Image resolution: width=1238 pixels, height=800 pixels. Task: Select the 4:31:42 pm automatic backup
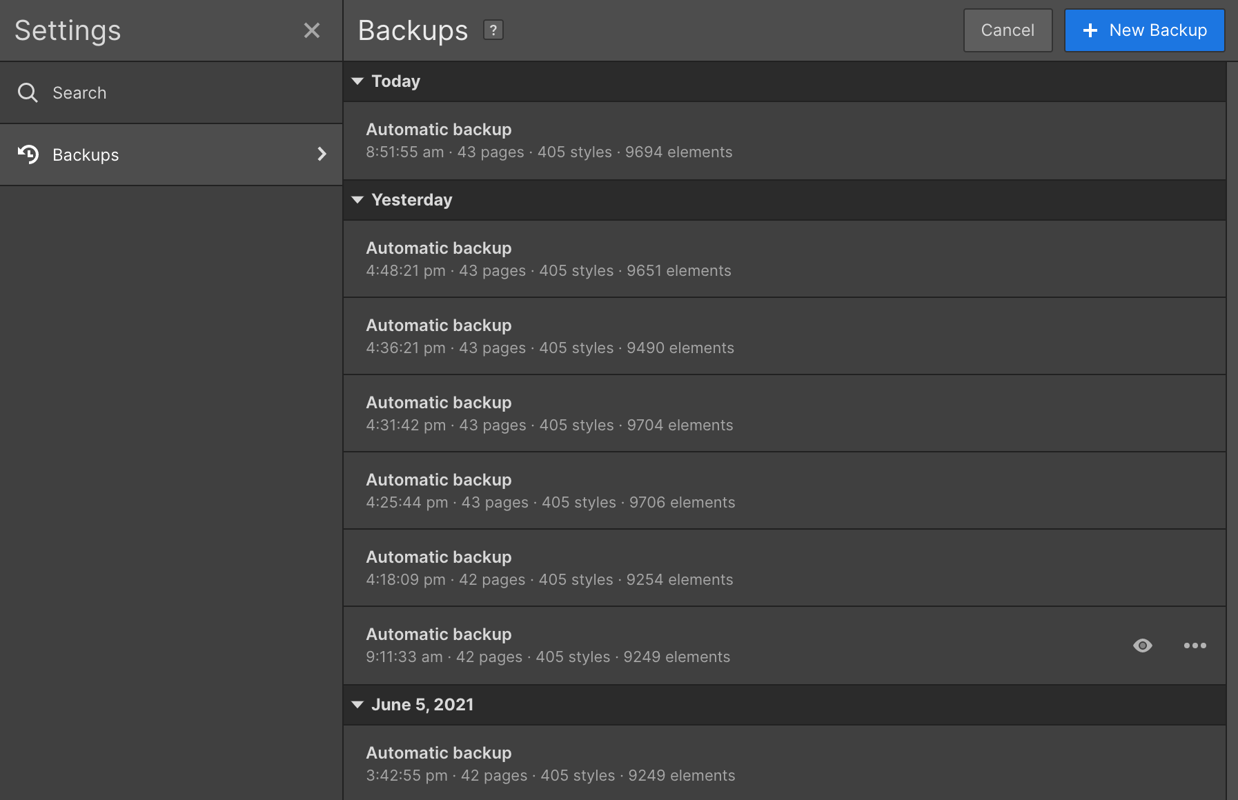click(x=785, y=414)
